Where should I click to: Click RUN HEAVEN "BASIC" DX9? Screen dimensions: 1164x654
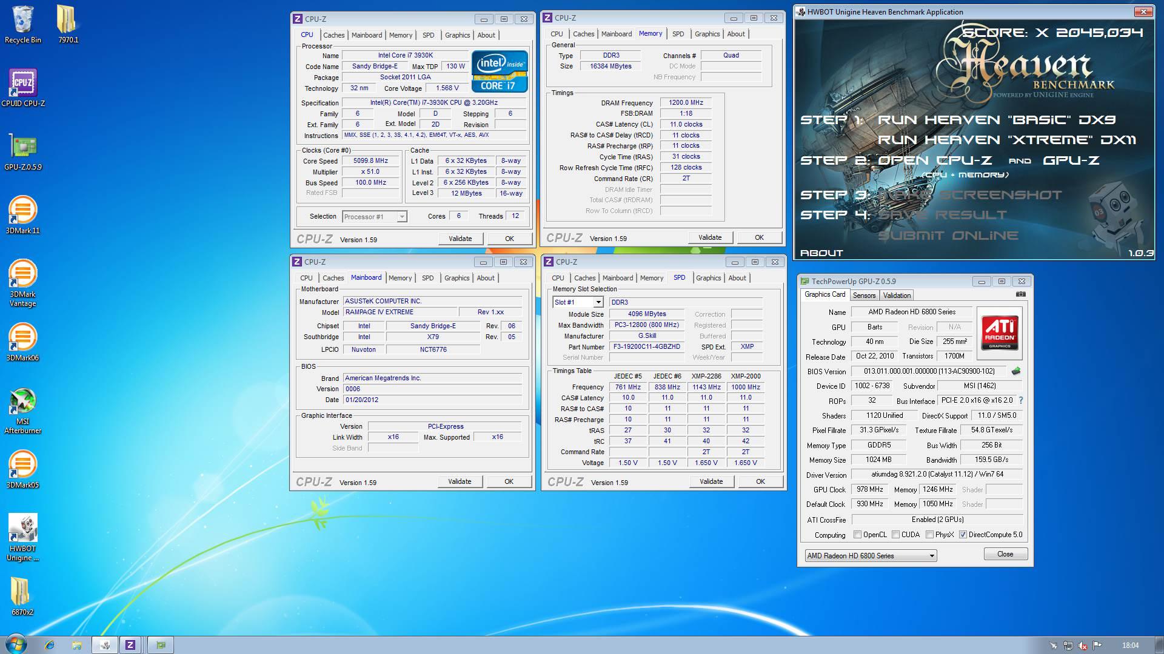point(997,120)
